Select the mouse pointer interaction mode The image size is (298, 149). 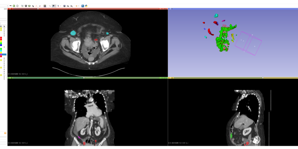click(50, 6)
